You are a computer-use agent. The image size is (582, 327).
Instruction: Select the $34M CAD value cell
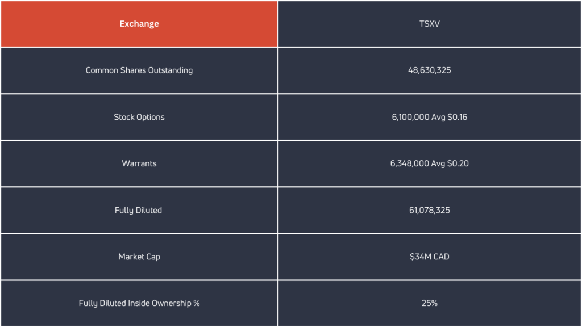tap(430, 257)
